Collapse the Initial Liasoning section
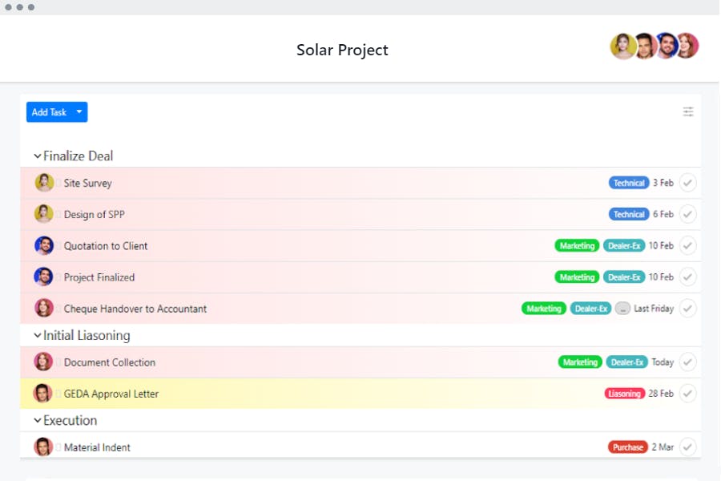The width and height of the screenshot is (721, 481). (37, 335)
